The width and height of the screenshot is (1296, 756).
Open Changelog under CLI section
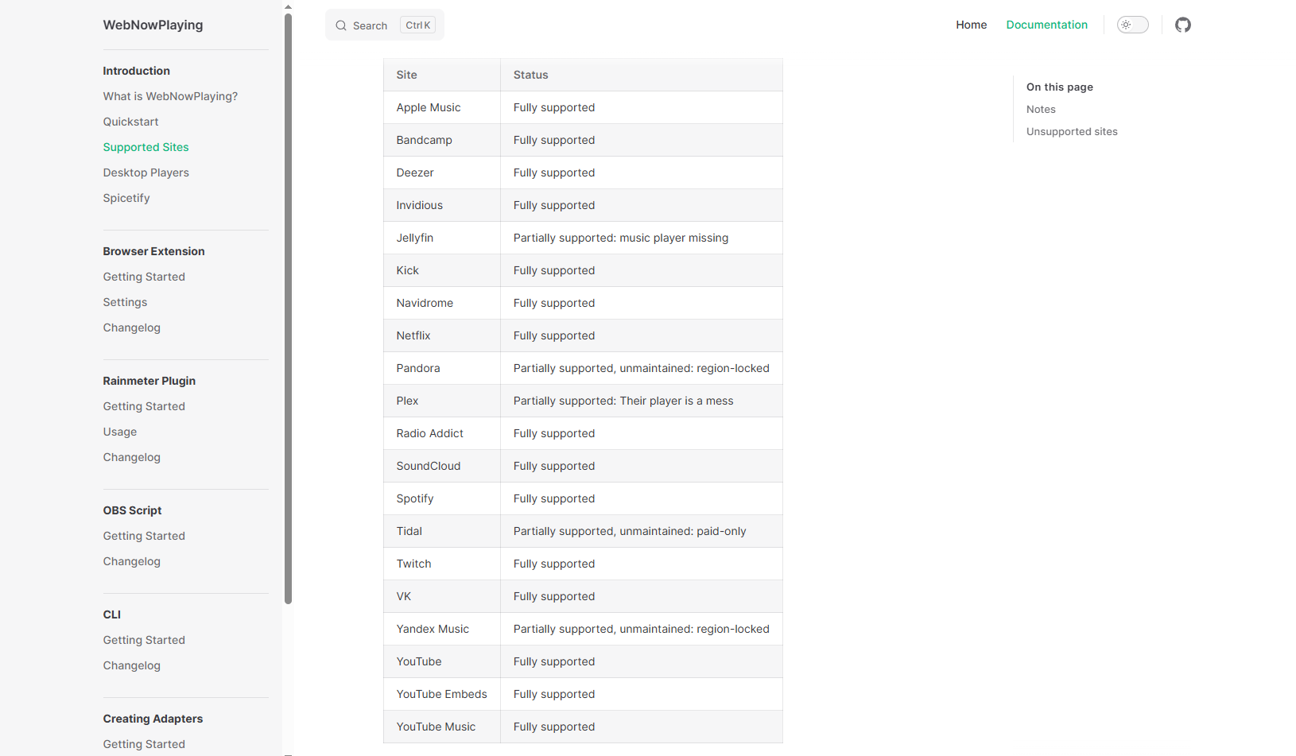click(131, 665)
